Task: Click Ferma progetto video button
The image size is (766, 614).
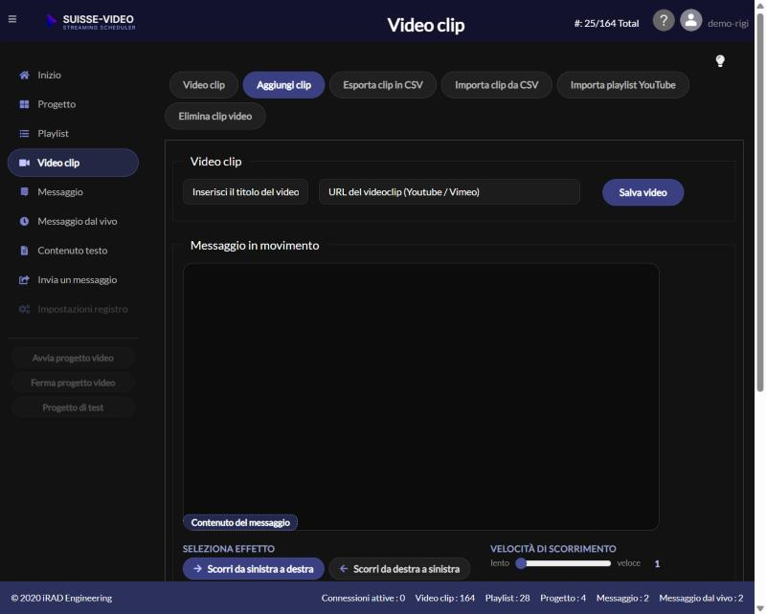Action: pos(73,384)
